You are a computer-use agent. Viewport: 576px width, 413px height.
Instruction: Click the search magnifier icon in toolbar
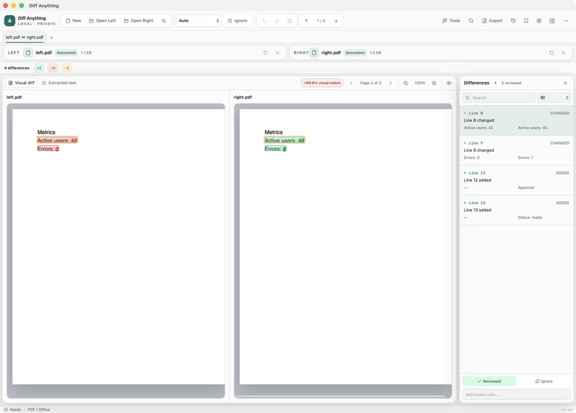point(471,20)
